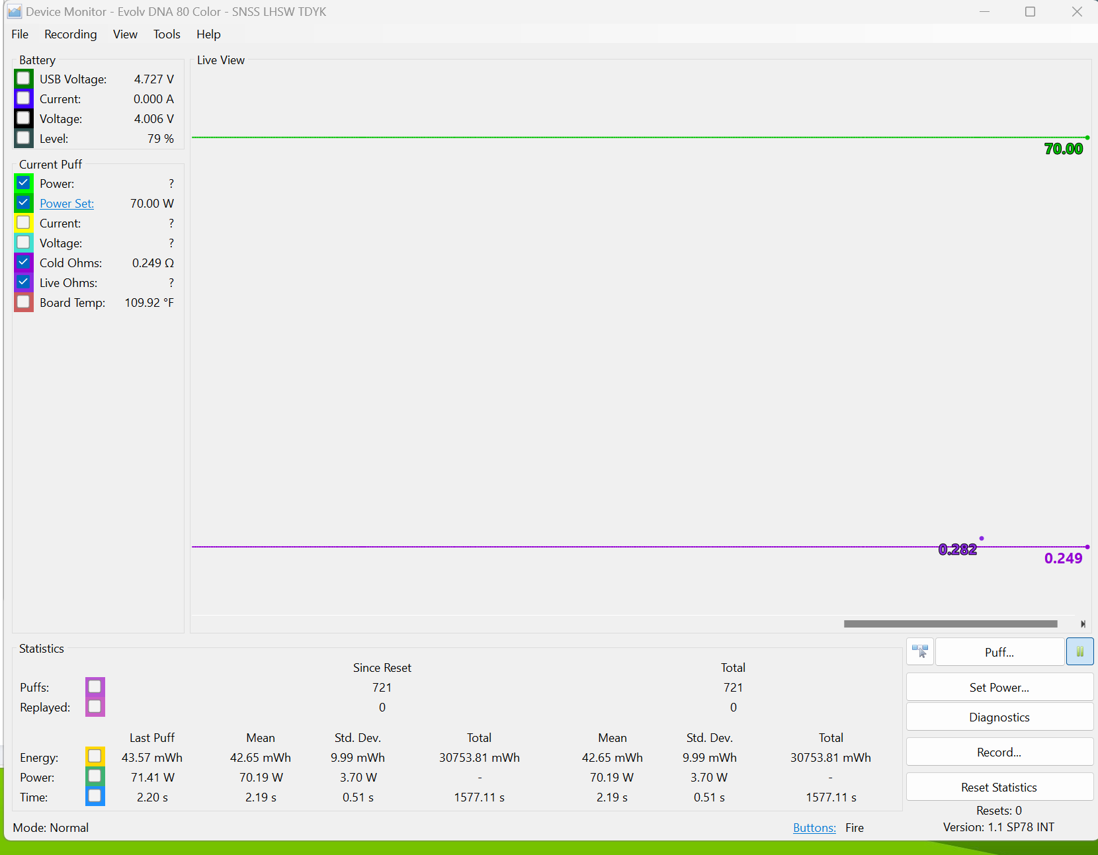Click the Power Set link

(67, 204)
